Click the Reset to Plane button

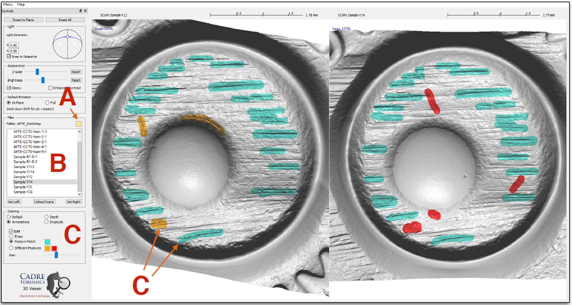click(23, 20)
